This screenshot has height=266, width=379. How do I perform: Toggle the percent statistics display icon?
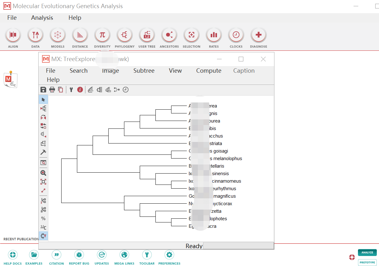(x=43, y=218)
